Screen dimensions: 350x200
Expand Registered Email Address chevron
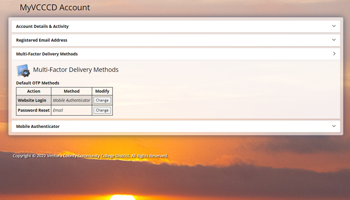pos(334,40)
